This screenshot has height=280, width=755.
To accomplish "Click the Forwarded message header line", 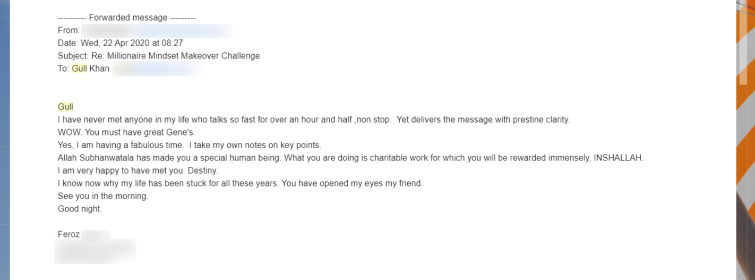I will 126,18.
